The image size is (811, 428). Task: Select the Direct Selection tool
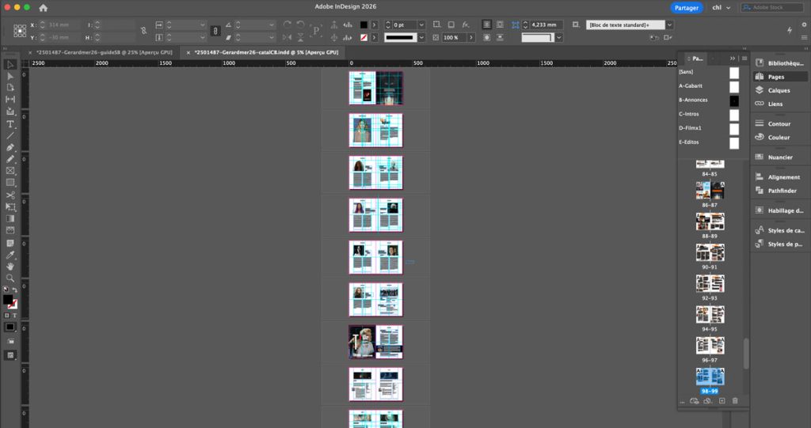click(x=10, y=76)
